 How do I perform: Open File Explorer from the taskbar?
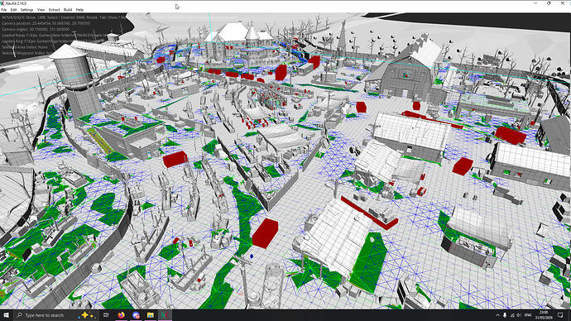pyautogui.click(x=151, y=315)
